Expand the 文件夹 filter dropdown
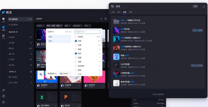The height and width of the screenshot is (107, 208). [40, 26]
